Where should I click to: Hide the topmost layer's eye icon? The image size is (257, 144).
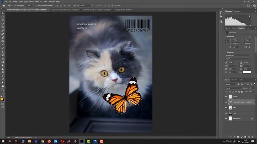pyautogui.click(x=226, y=97)
